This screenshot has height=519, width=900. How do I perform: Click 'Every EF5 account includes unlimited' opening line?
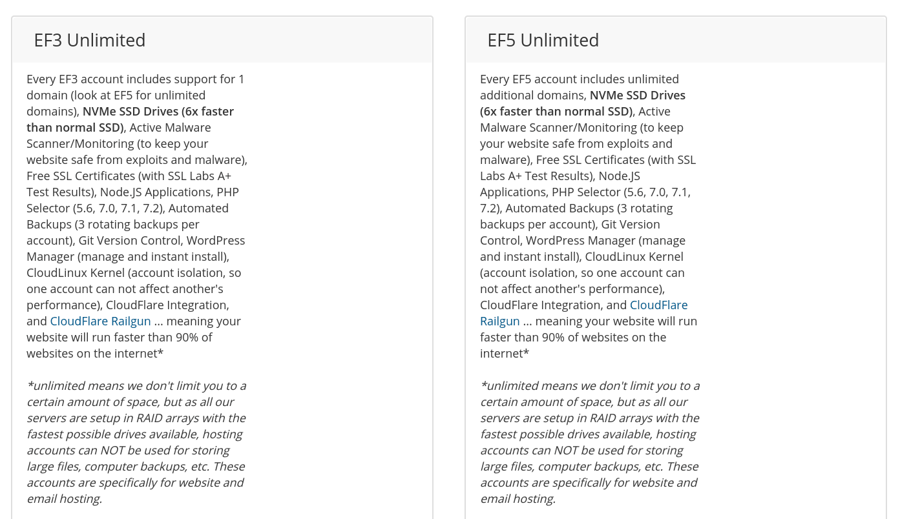580,79
